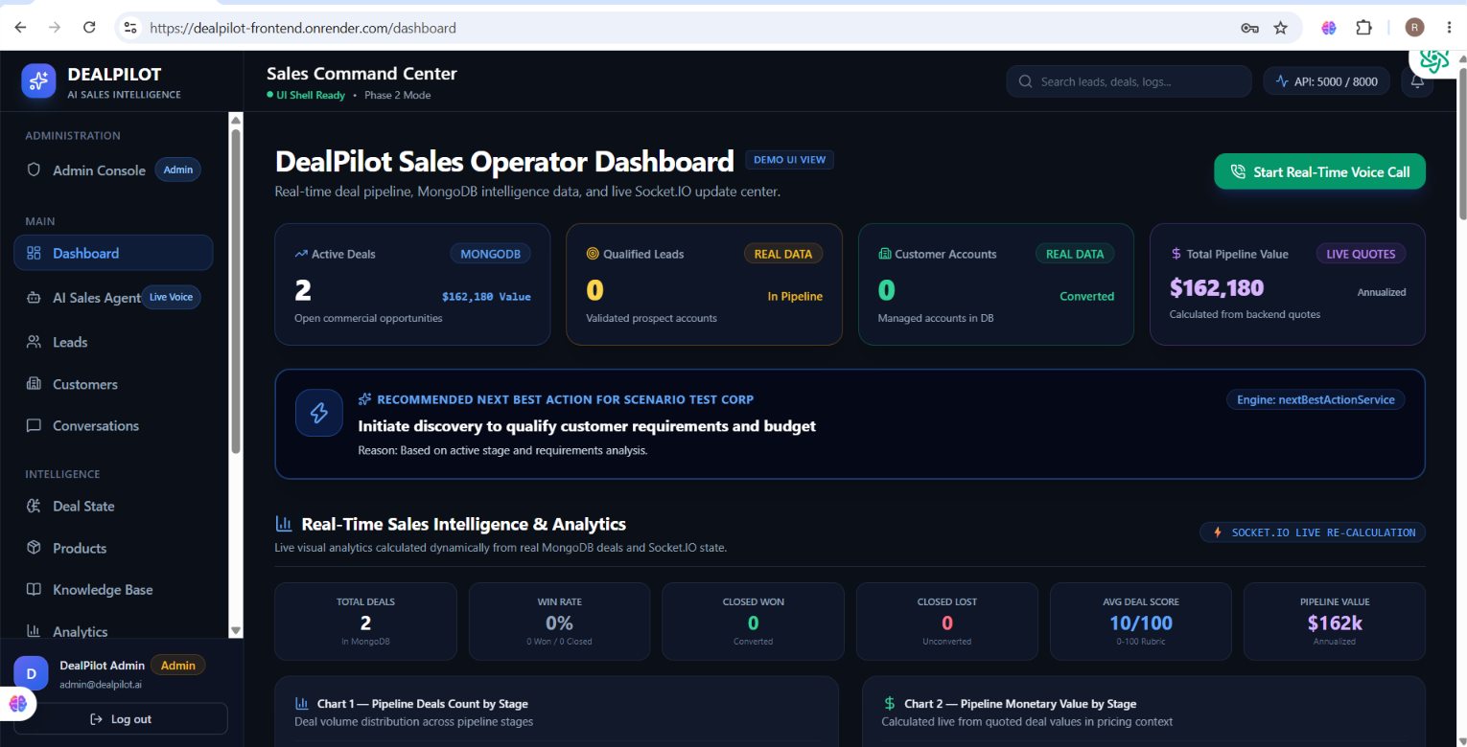
Task: Click the saved password key icon
Action: tap(1249, 28)
